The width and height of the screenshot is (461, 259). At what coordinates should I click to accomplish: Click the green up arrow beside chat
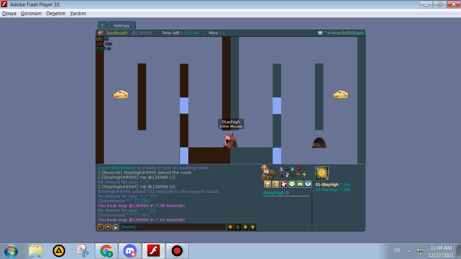(253, 227)
